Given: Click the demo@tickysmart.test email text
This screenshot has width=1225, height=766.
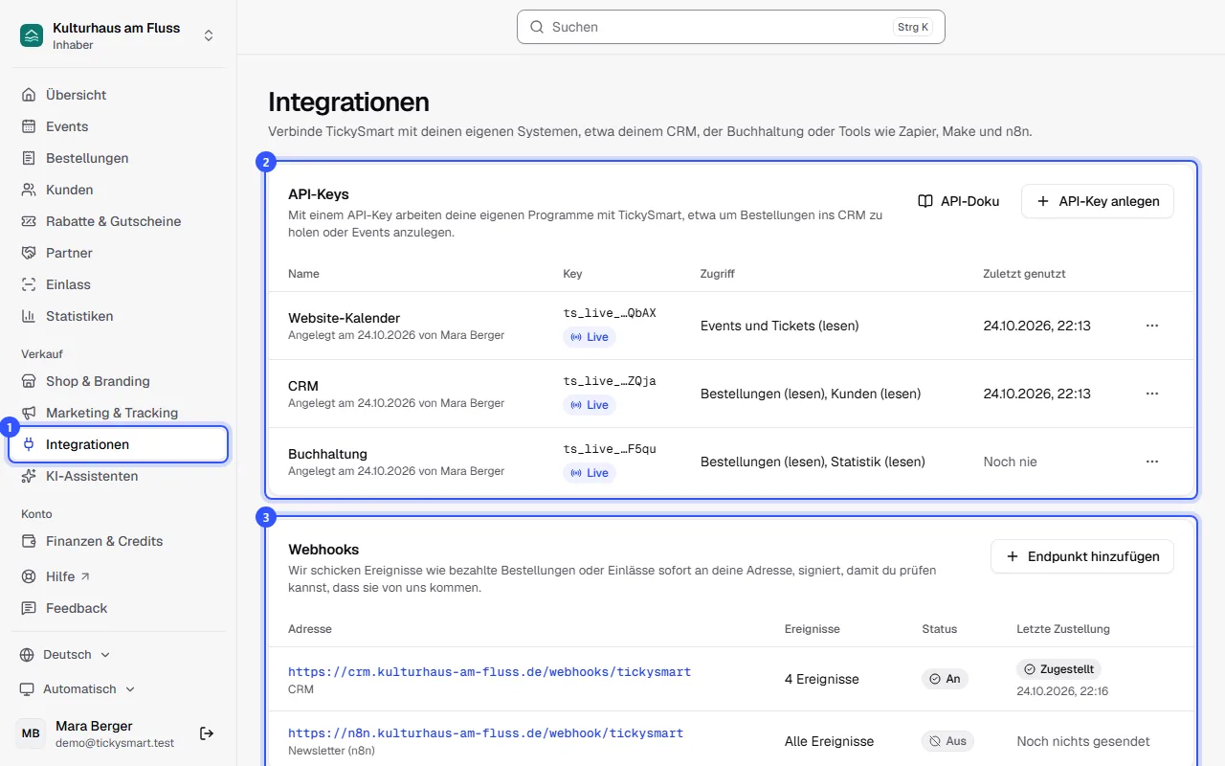Looking at the screenshot, I should point(115,743).
